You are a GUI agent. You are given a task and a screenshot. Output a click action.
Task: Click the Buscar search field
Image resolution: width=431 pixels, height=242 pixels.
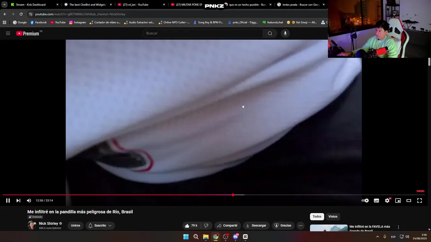point(203,33)
